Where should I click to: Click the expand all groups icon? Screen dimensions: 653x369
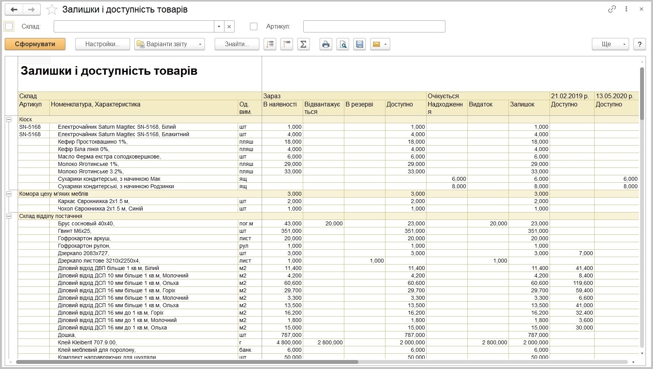pyautogui.click(x=270, y=44)
